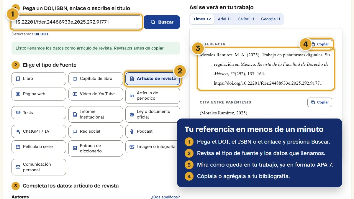Click the book icon next to Libro

pyautogui.click(x=18, y=79)
